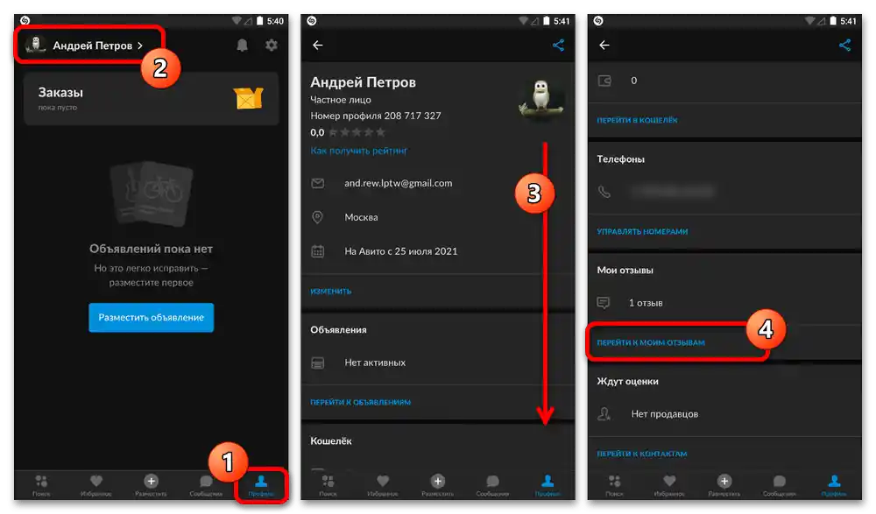Open the Как получить рейтинг link
This screenshot has width=876, height=514.
click(x=358, y=151)
